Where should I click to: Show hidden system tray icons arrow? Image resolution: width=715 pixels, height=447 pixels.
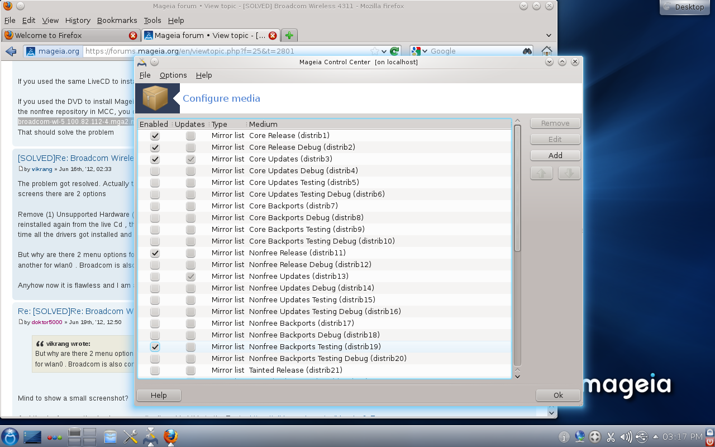[x=656, y=437]
